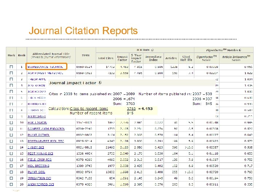Mark the BIORESOURCE TECHNOL row checkbox

coord(11,67)
